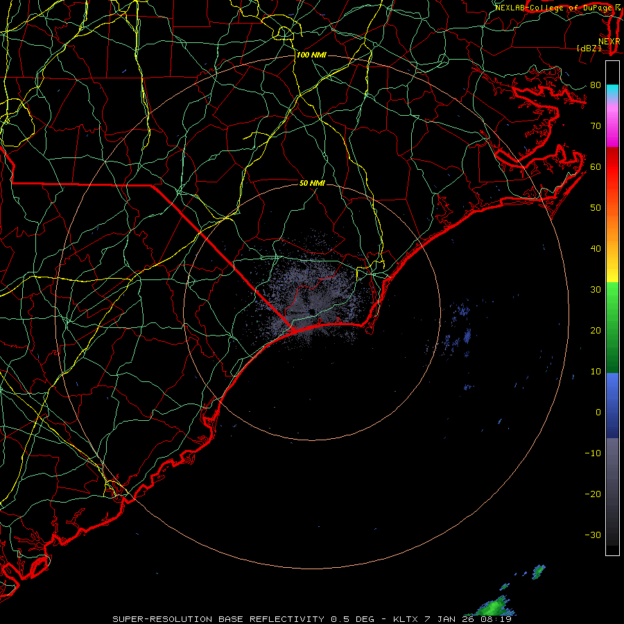The image size is (624, 624).
Task: Click the 'SUPER-RESOLUTION BASE REFLECTIVITY' caption text
Action: coord(219,619)
